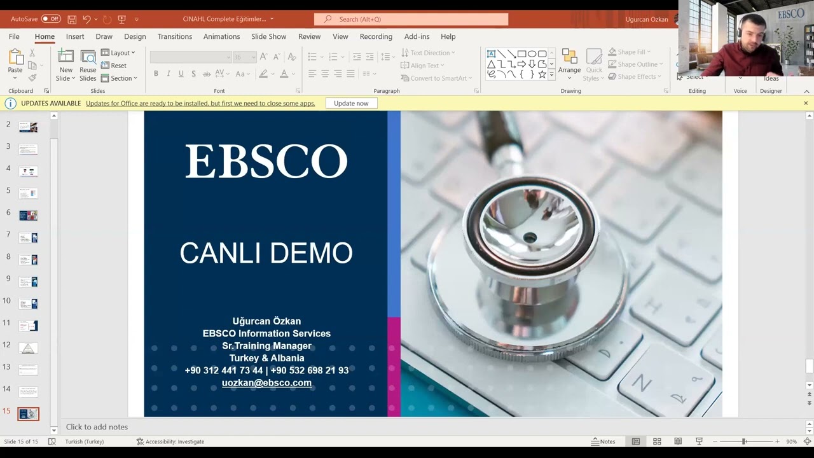Start Slide Show from status bar

point(699,441)
